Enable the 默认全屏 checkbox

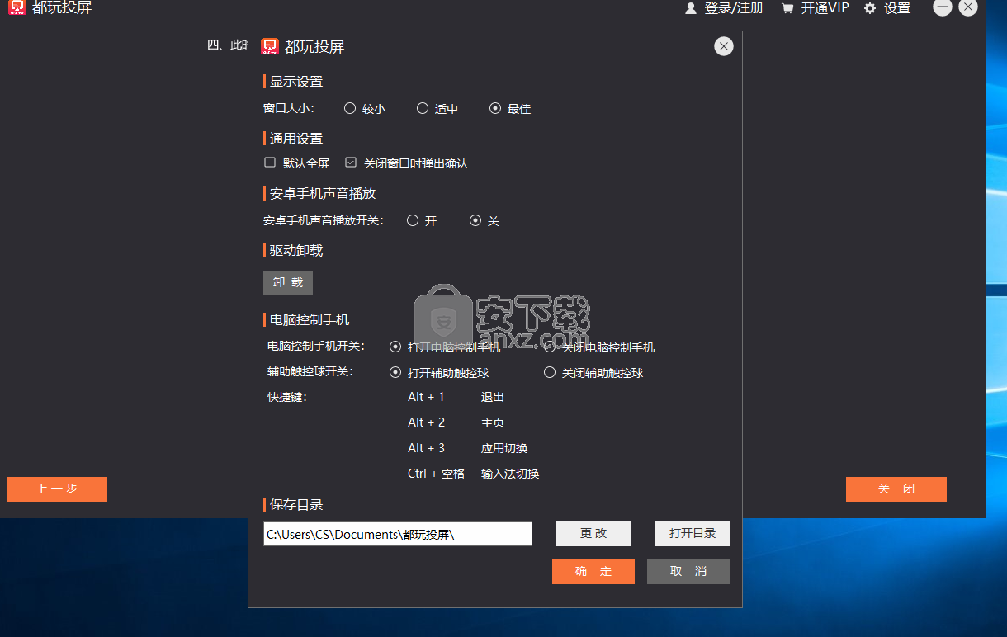(270, 163)
